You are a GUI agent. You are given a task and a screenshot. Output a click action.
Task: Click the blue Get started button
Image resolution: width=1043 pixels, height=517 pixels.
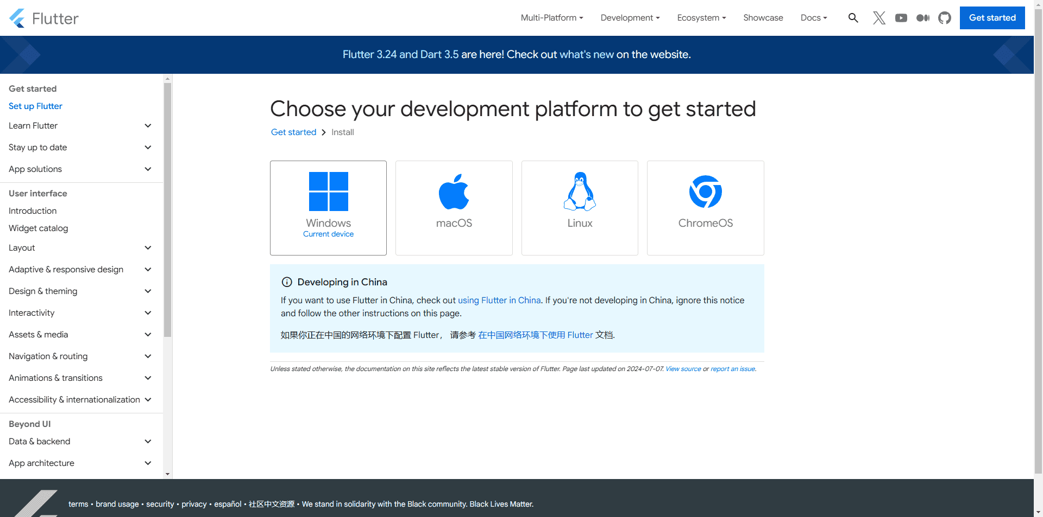click(992, 18)
